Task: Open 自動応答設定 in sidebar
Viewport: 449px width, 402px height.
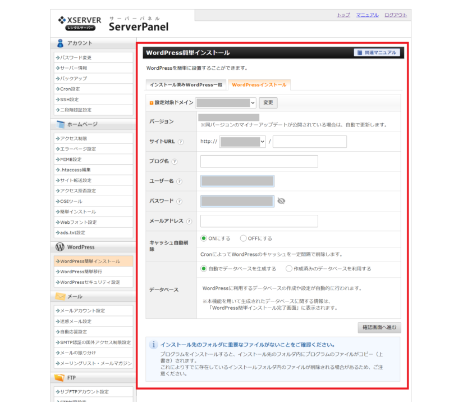Action: [93, 332]
